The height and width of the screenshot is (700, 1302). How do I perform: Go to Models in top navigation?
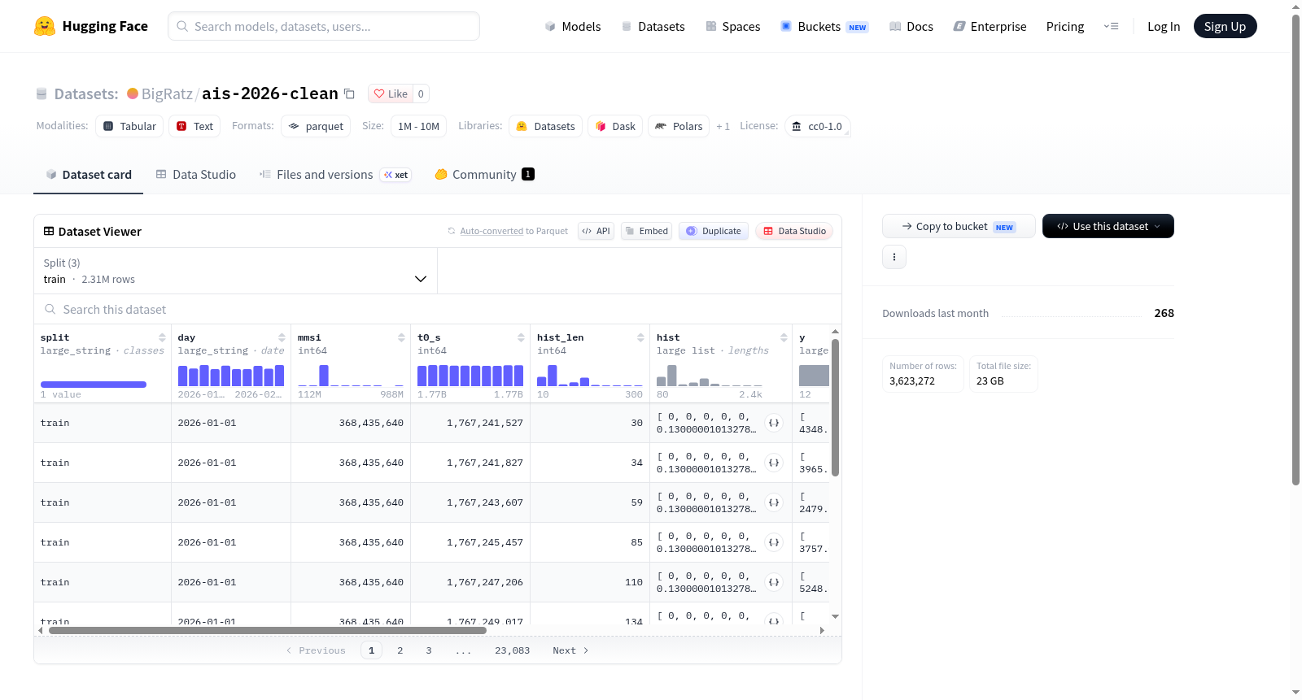coord(573,27)
